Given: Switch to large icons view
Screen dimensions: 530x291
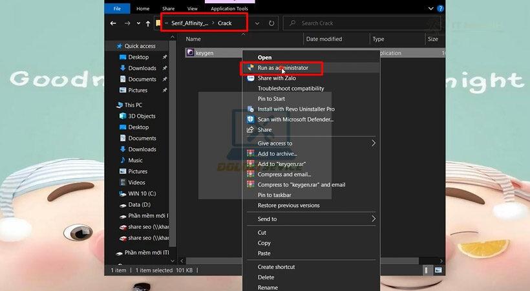Looking at the screenshot, I should 438,270.
